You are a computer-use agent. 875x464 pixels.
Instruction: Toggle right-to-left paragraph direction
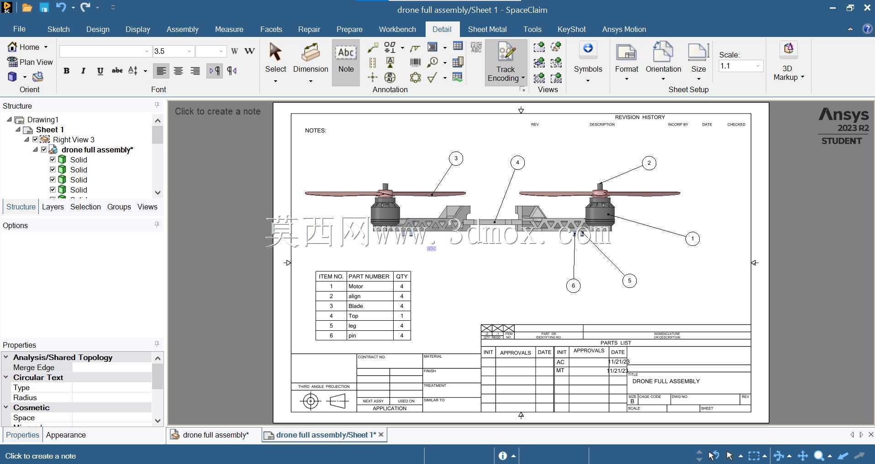coord(232,71)
